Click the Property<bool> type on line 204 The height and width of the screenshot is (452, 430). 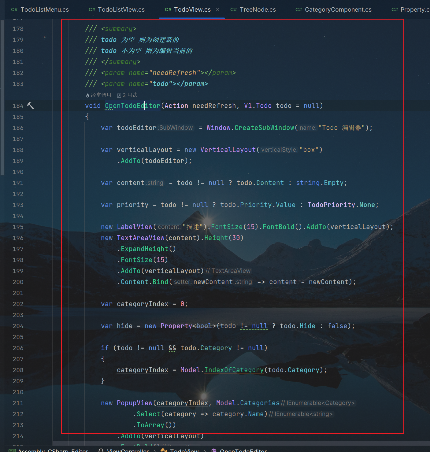click(x=188, y=326)
